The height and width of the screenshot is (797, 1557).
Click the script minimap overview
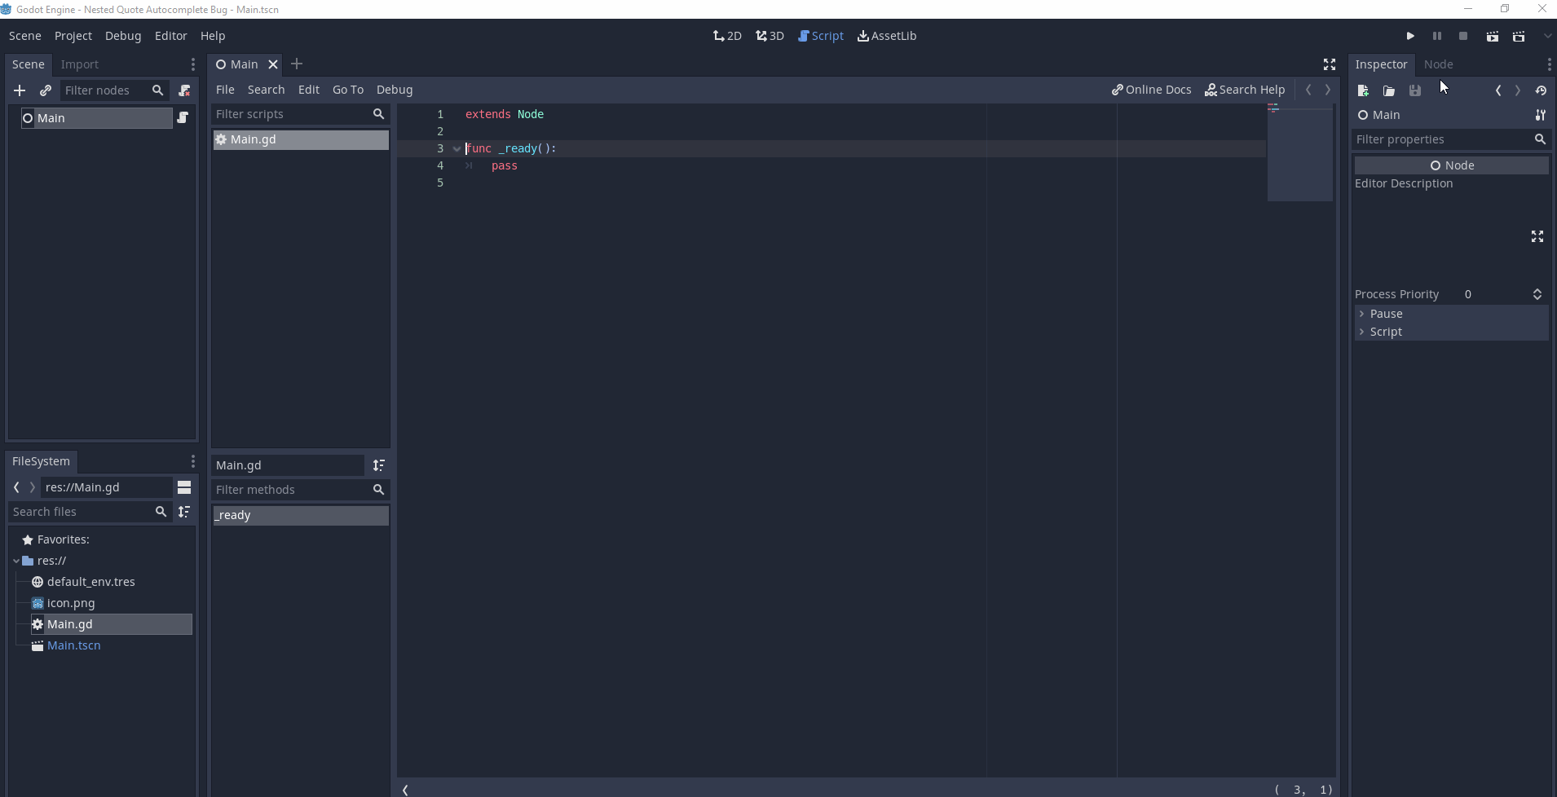1300,152
